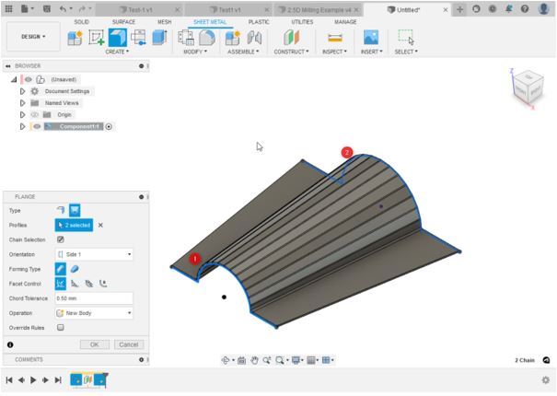The height and width of the screenshot is (396, 557).
Task: Click Cancel in Flange dialog
Action: (129, 344)
